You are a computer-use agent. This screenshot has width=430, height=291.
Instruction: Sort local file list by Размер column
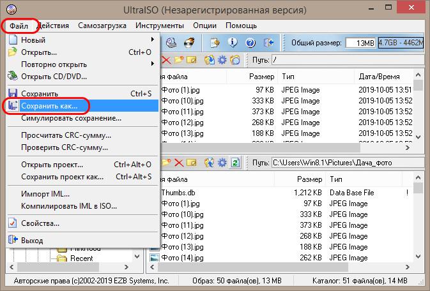point(300,179)
